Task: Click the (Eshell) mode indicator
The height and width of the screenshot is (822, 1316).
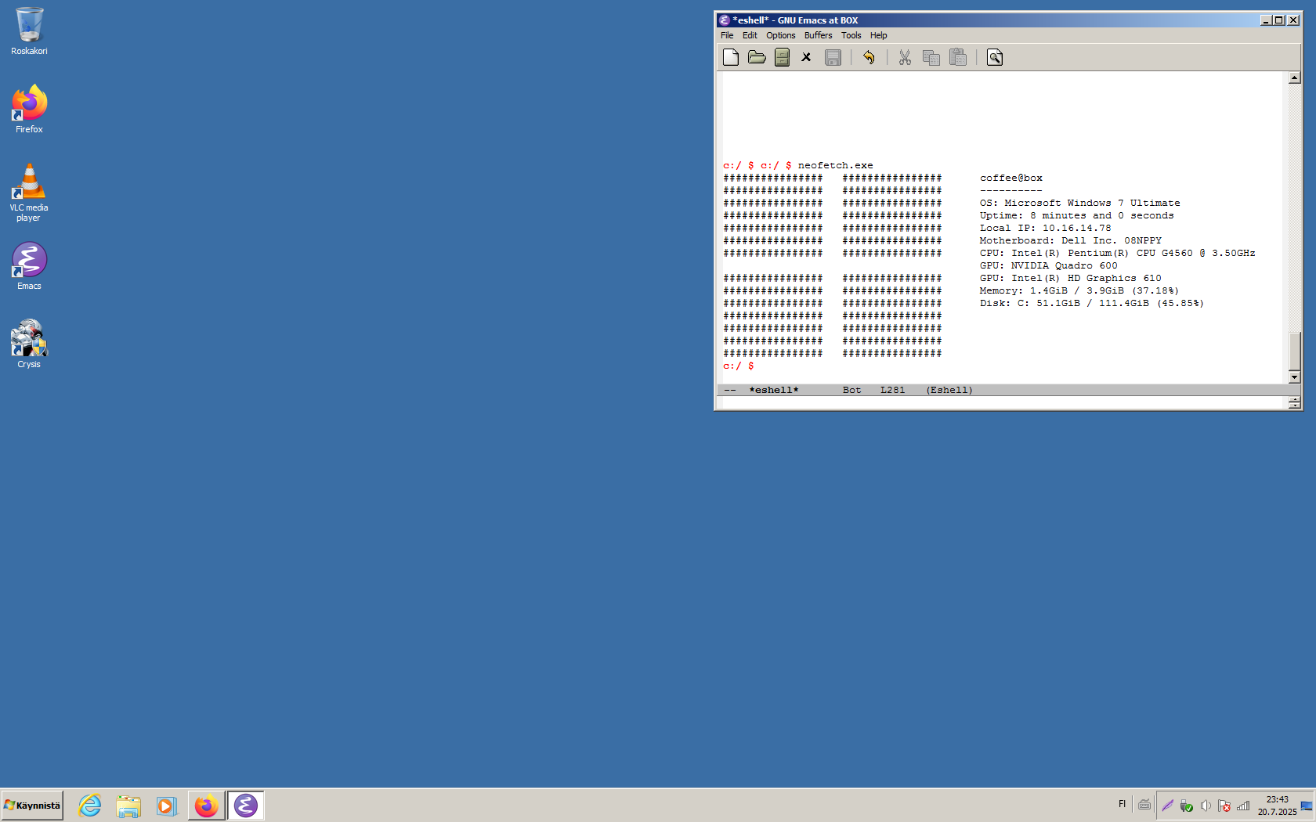Action: 949,390
